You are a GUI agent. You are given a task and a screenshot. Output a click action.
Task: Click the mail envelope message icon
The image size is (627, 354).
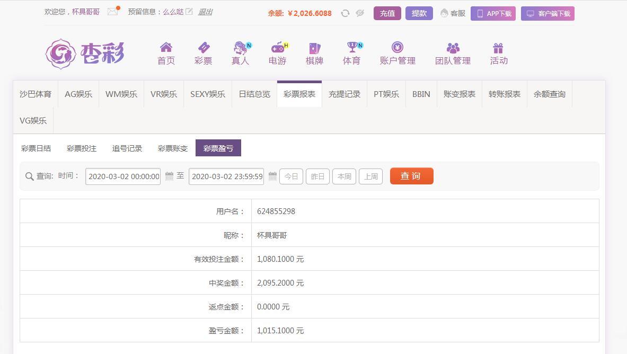pos(112,12)
